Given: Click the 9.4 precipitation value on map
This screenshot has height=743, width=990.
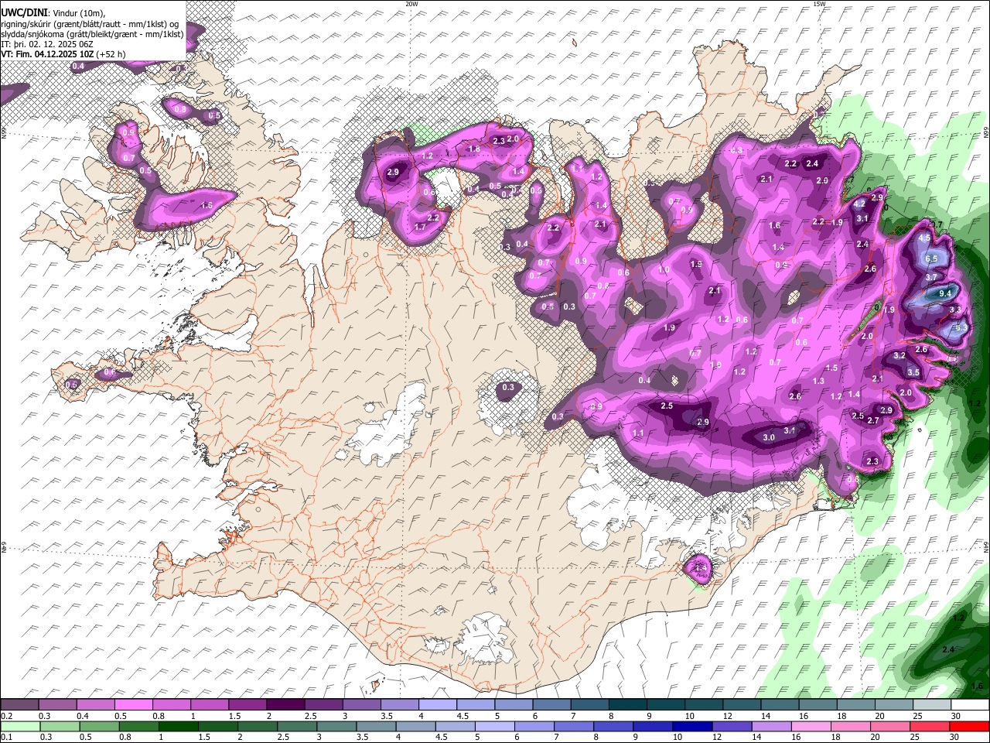Looking at the screenshot, I should tap(945, 294).
